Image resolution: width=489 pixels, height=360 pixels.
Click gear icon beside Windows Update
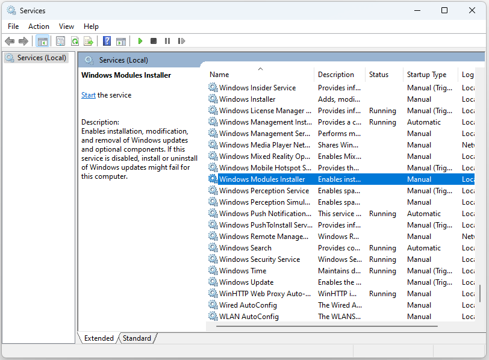(213, 282)
